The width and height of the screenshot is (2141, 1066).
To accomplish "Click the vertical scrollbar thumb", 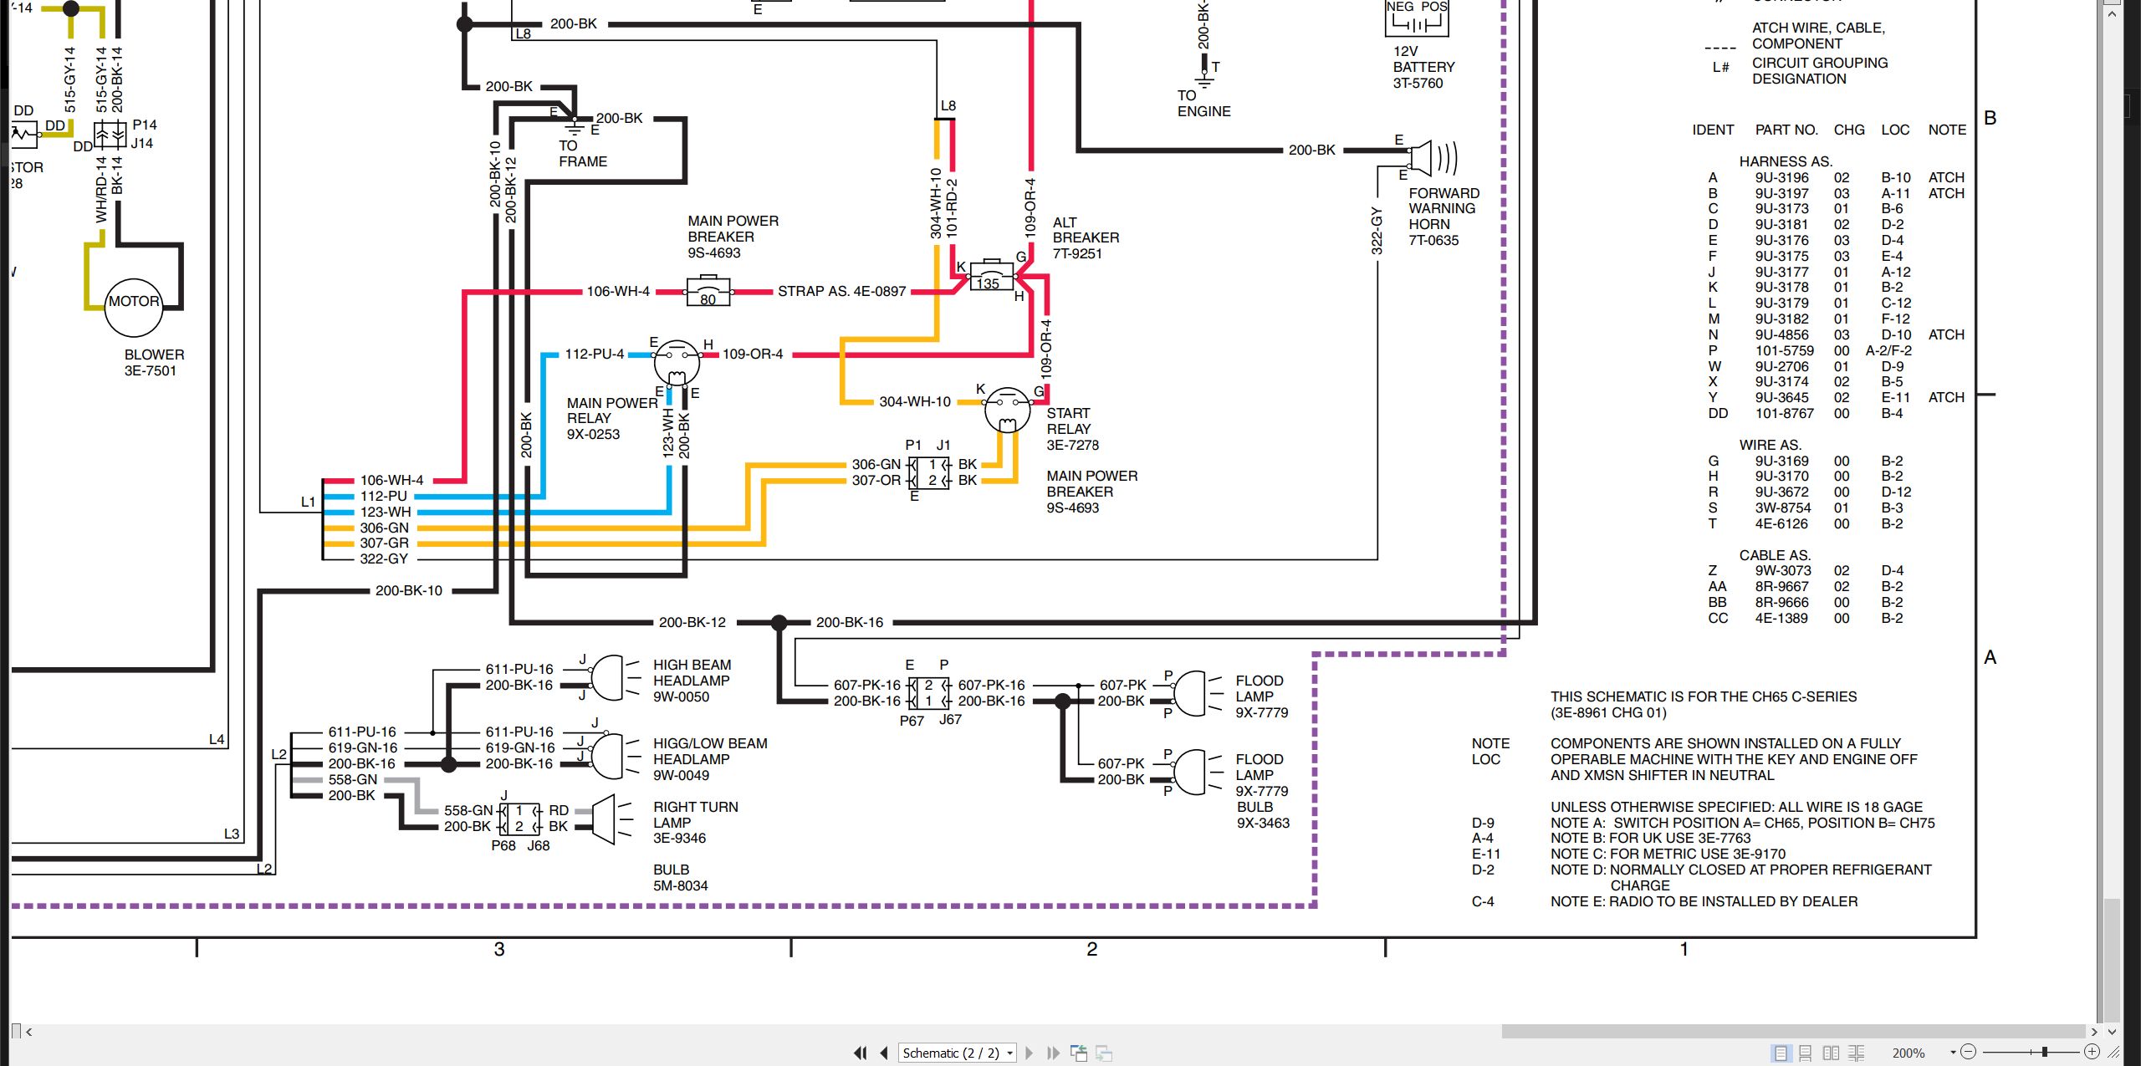I will coord(2112,960).
